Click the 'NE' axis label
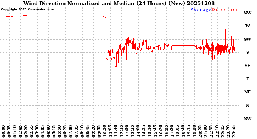Viewport: 257px width, 139px height. point(247,92)
